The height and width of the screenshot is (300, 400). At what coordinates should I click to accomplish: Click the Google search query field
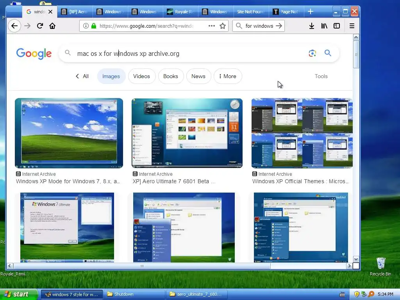click(x=189, y=54)
